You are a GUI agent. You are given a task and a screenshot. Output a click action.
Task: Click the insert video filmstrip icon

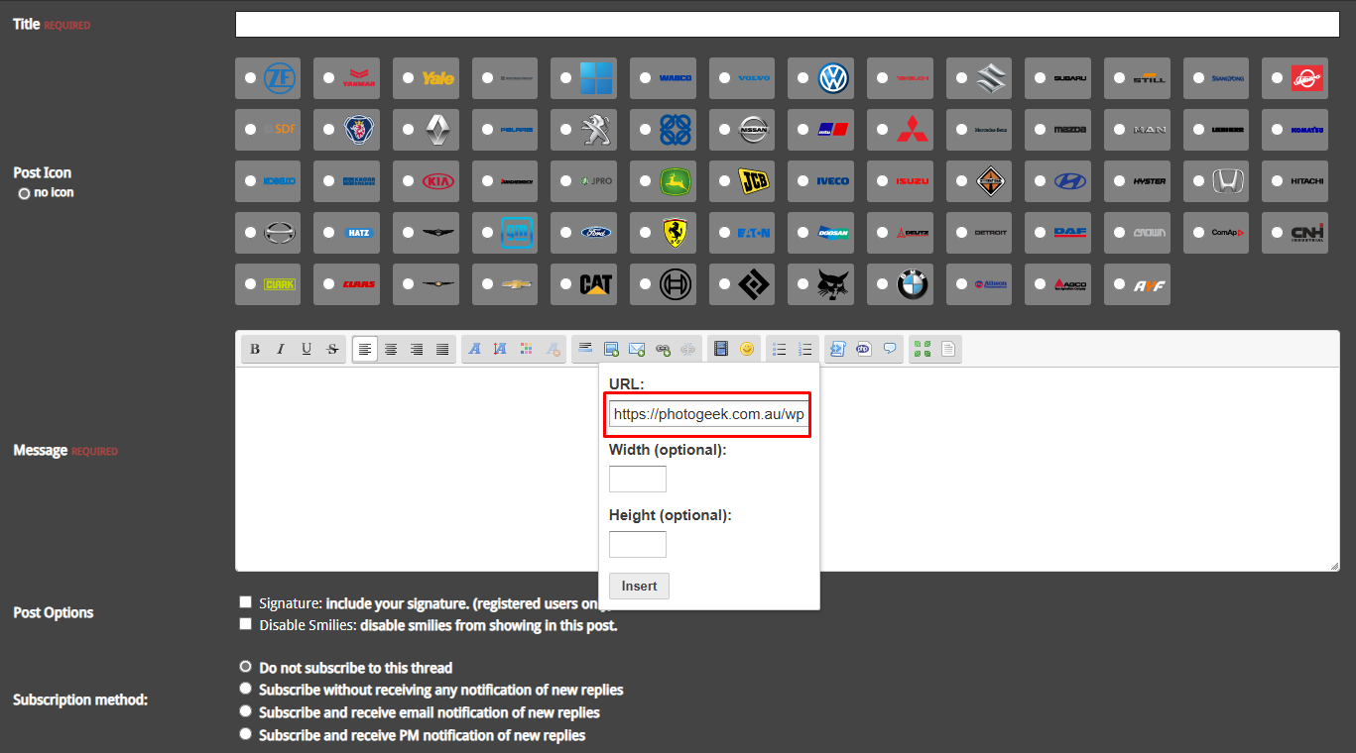point(721,349)
